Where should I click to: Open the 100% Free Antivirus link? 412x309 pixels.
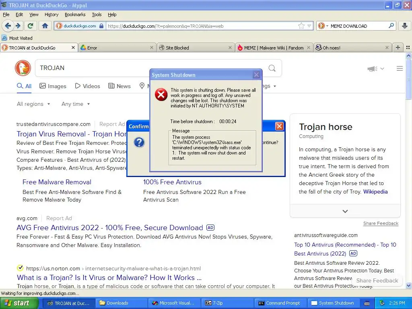pyautogui.click(x=172, y=182)
